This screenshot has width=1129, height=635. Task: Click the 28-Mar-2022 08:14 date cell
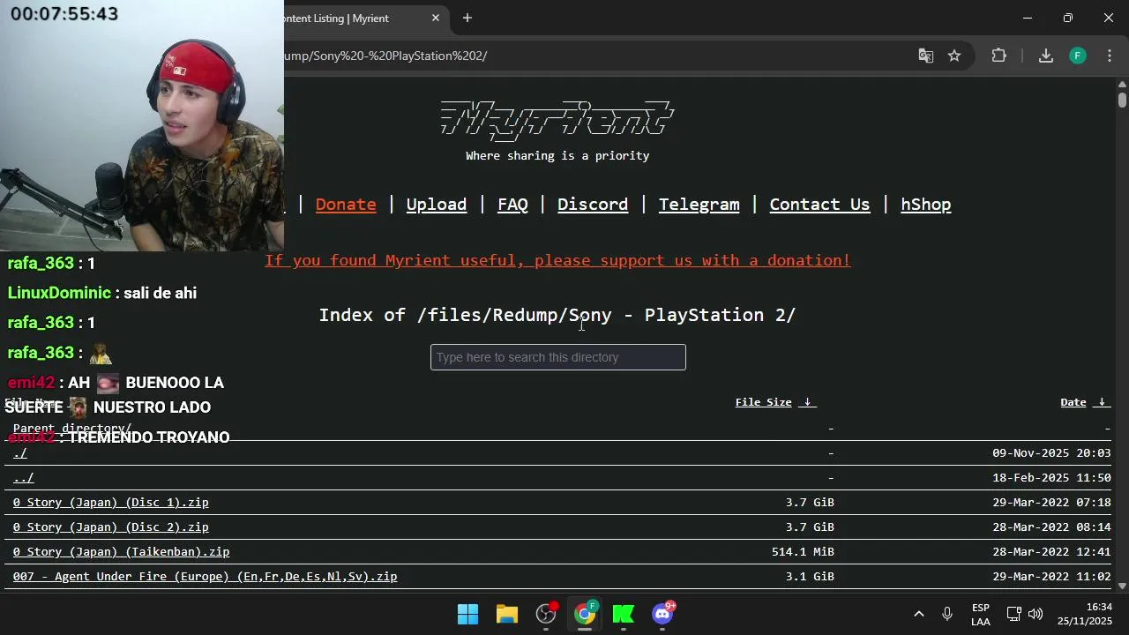(1051, 527)
